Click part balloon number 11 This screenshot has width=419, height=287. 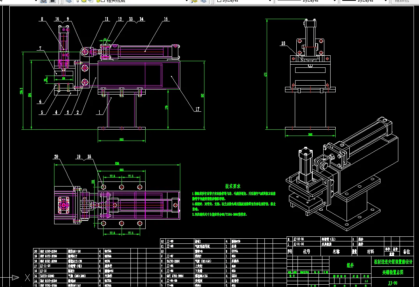click(x=107, y=19)
